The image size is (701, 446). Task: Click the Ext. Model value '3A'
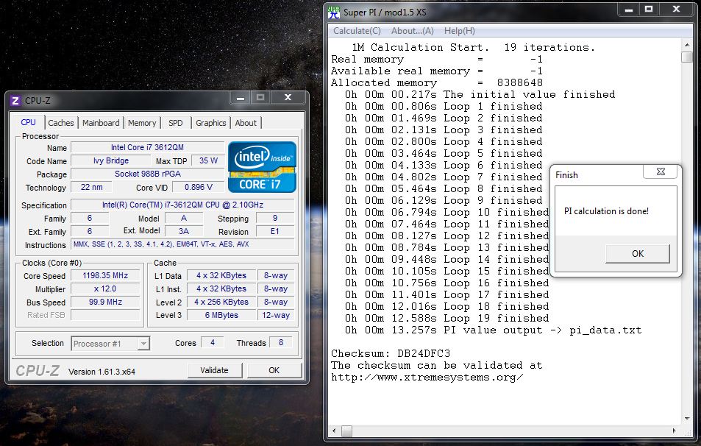tap(184, 231)
